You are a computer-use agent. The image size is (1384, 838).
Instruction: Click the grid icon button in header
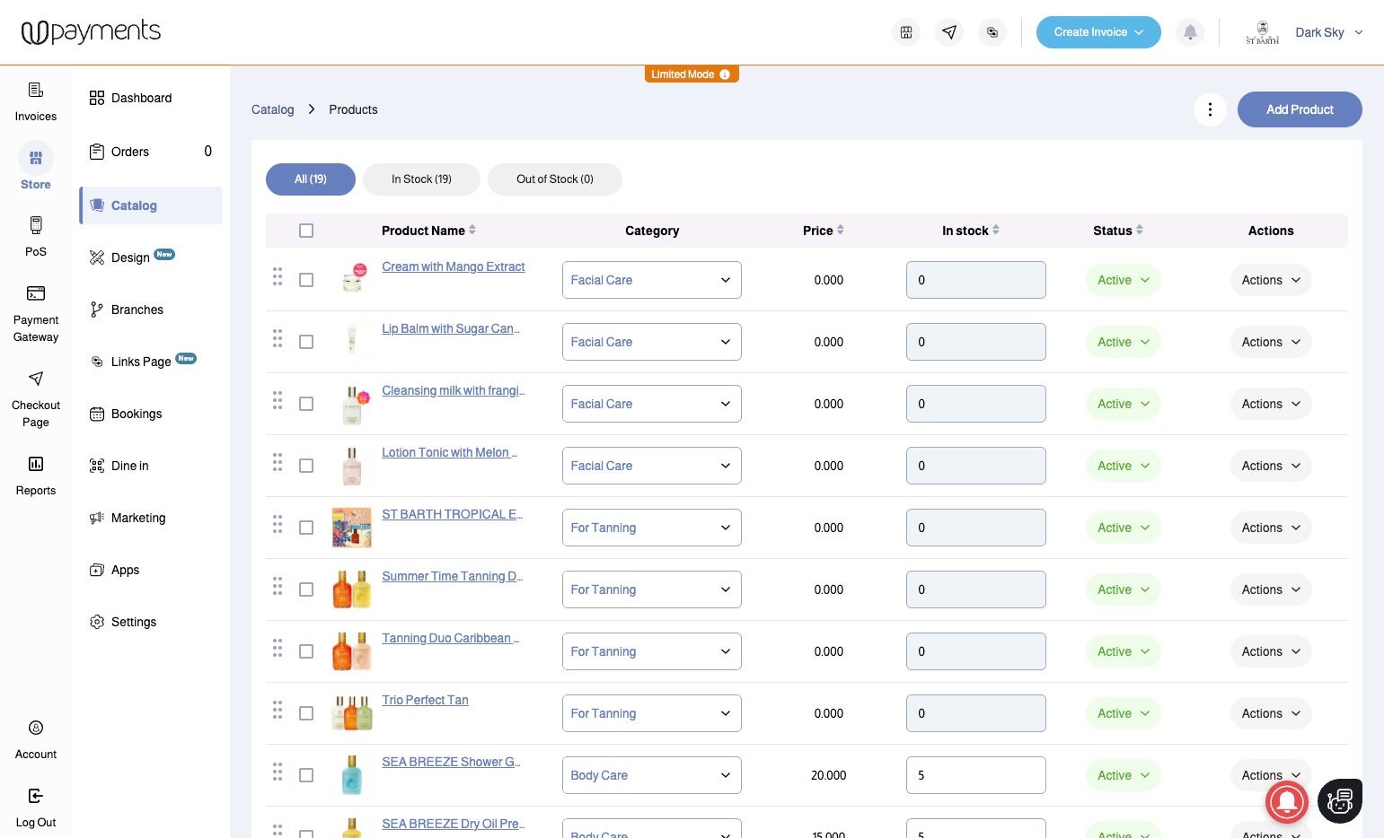coord(906,32)
